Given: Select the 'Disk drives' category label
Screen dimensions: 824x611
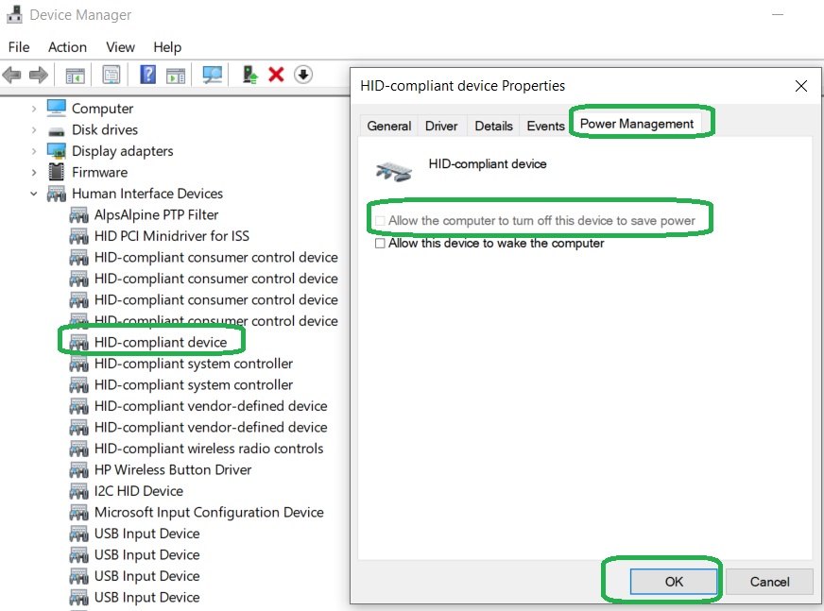Looking at the screenshot, I should tap(105, 129).
